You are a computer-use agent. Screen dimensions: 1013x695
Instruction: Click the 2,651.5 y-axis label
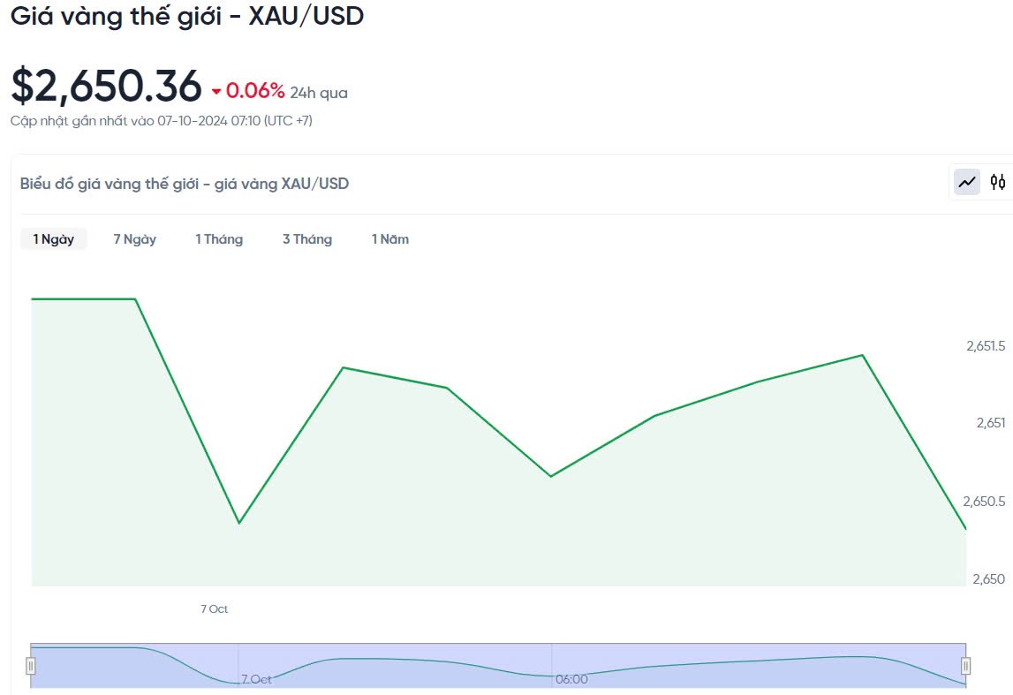click(x=986, y=345)
